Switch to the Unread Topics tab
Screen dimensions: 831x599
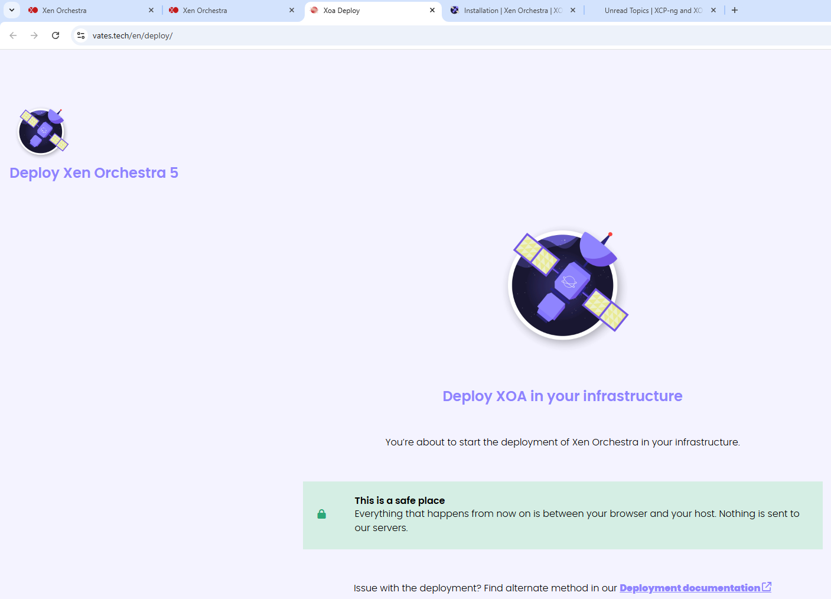point(650,11)
